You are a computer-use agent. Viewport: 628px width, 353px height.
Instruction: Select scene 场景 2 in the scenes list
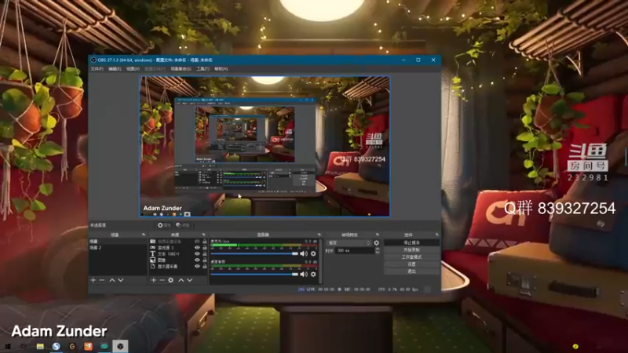pos(118,248)
